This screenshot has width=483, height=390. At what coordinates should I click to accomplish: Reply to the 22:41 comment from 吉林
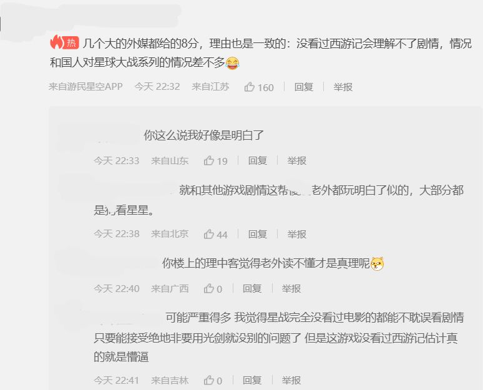point(252,380)
